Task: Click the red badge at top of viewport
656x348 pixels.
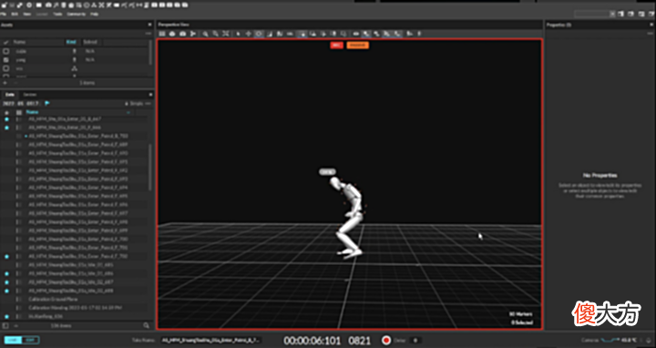Action: [x=336, y=45]
